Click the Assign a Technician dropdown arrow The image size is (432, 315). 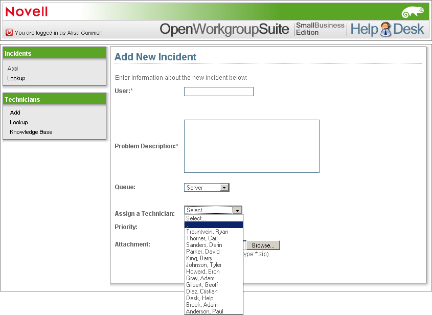point(237,210)
